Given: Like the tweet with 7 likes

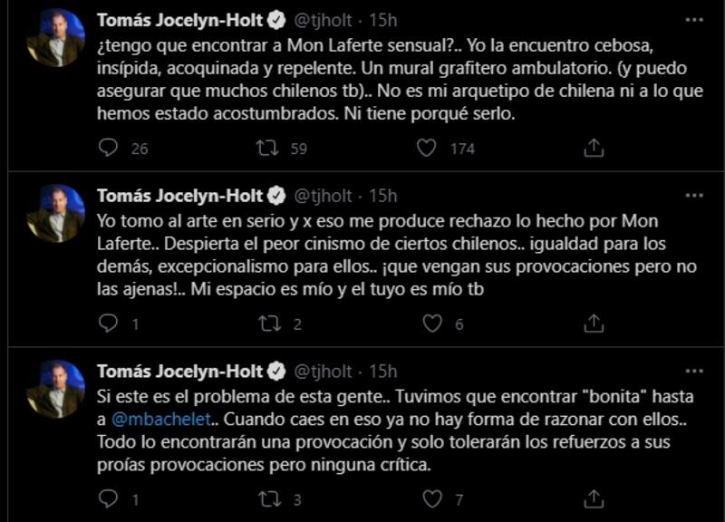Looking at the screenshot, I should tap(433, 498).
